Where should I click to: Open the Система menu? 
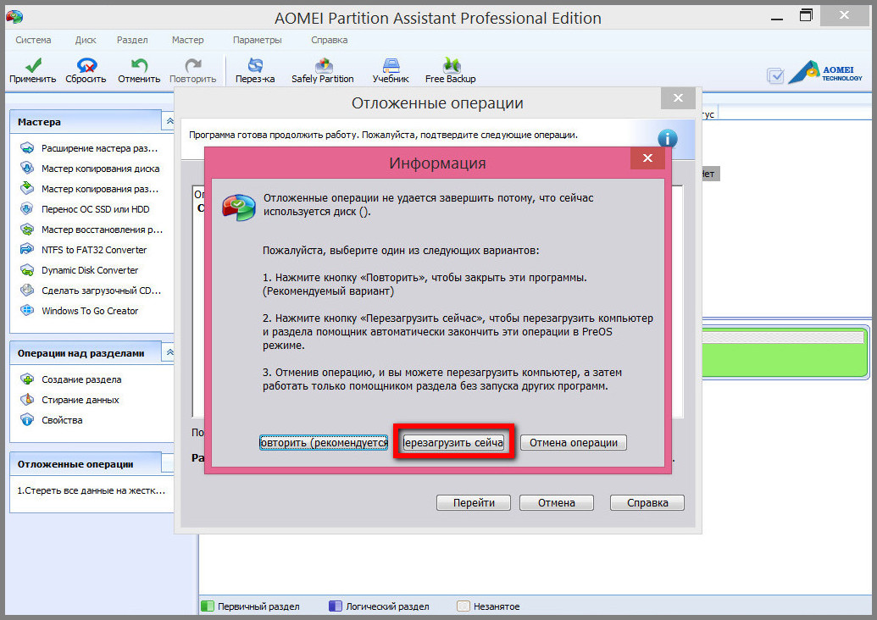(x=33, y=41)
